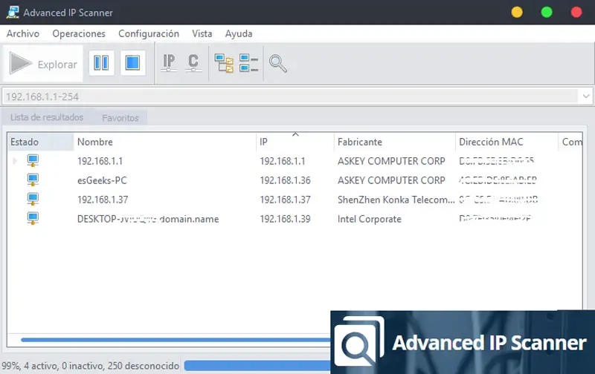This screenshot has width=595, height=374.
Task: Select the esGeeks-PC name
Action: [x=102, y=180]
